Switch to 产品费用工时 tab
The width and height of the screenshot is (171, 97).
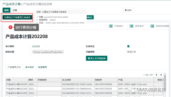14,67
